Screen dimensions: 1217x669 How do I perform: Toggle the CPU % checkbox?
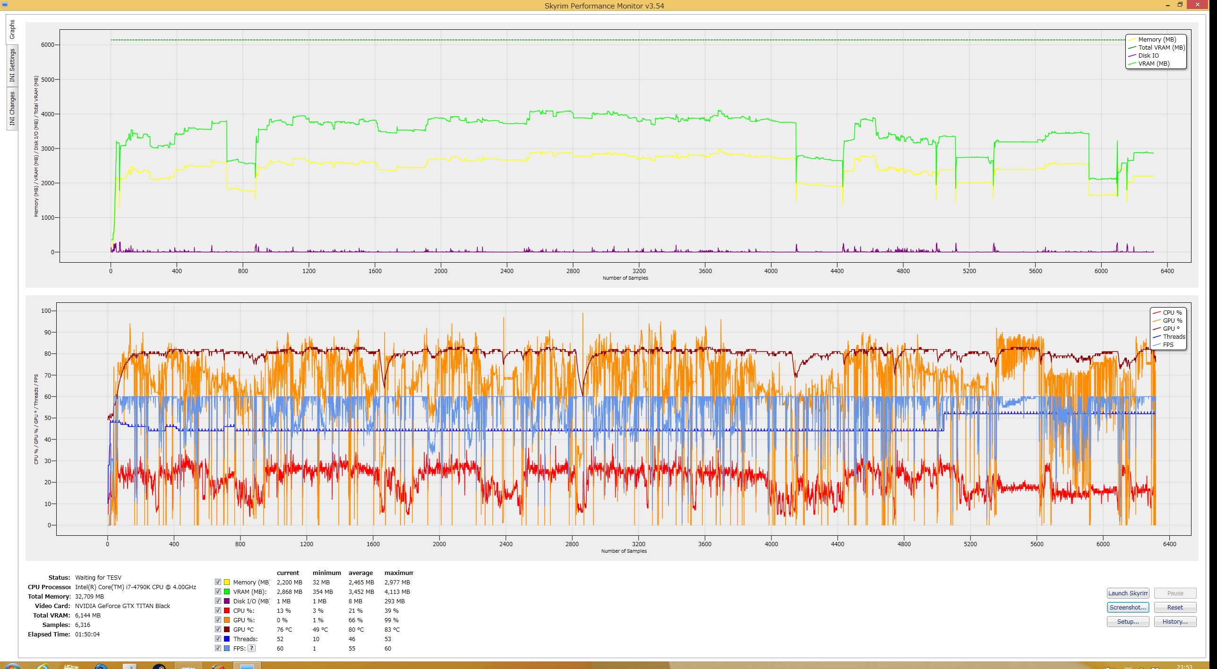tap(218, 610)
